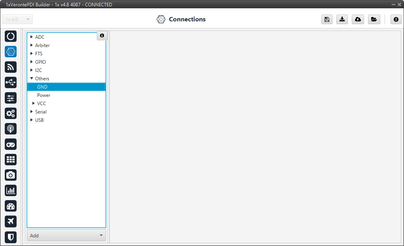
Task: Expand the Serial tree node
Action: 32,112
